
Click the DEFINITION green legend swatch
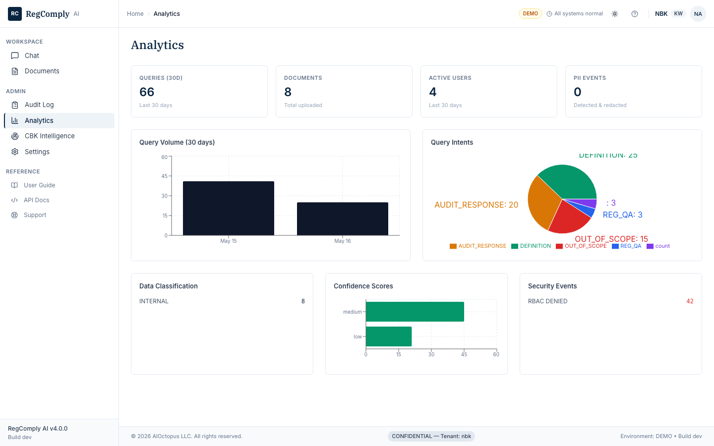pyautogui.click(x=515, y=246)
